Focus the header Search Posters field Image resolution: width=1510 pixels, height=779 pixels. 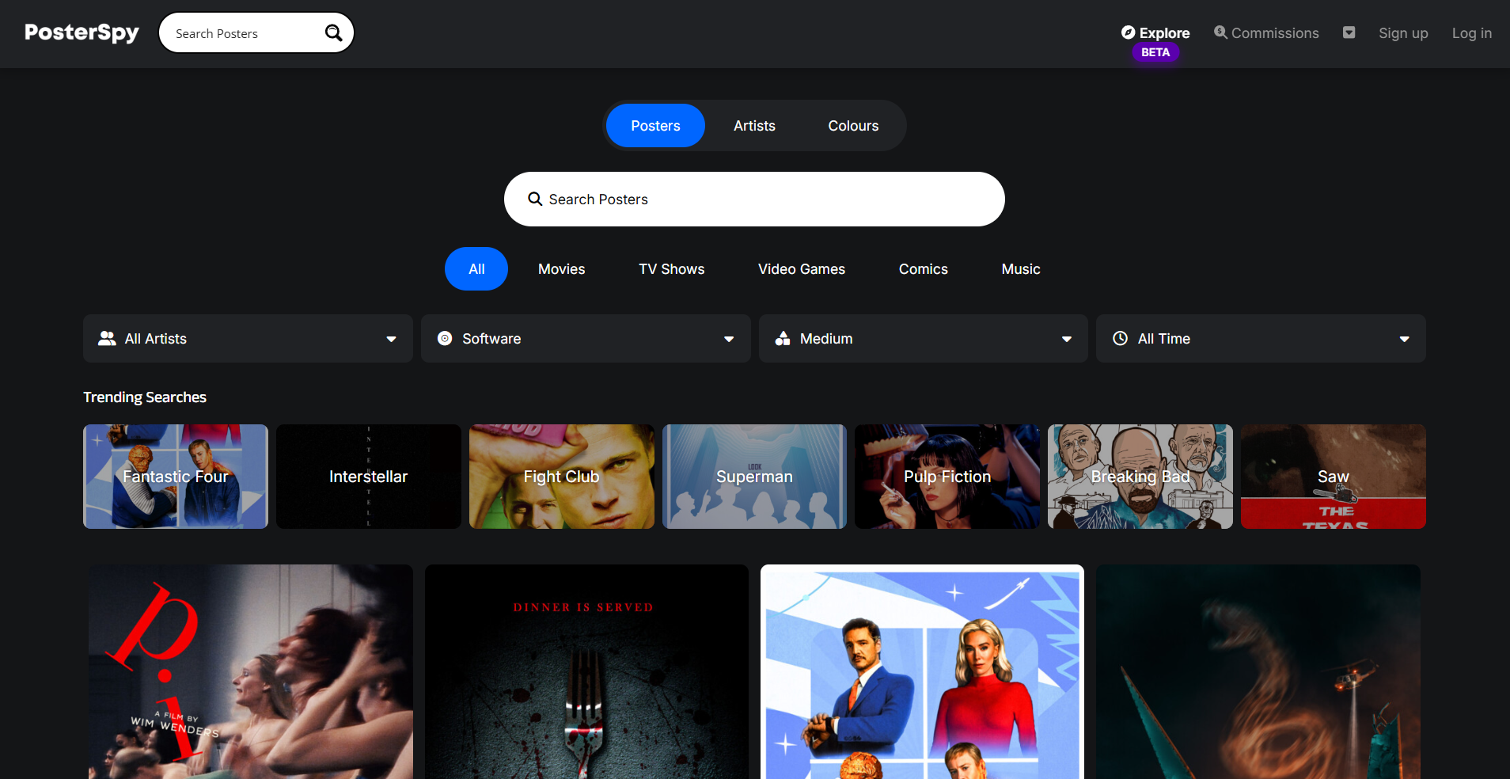tap(256, 32)
